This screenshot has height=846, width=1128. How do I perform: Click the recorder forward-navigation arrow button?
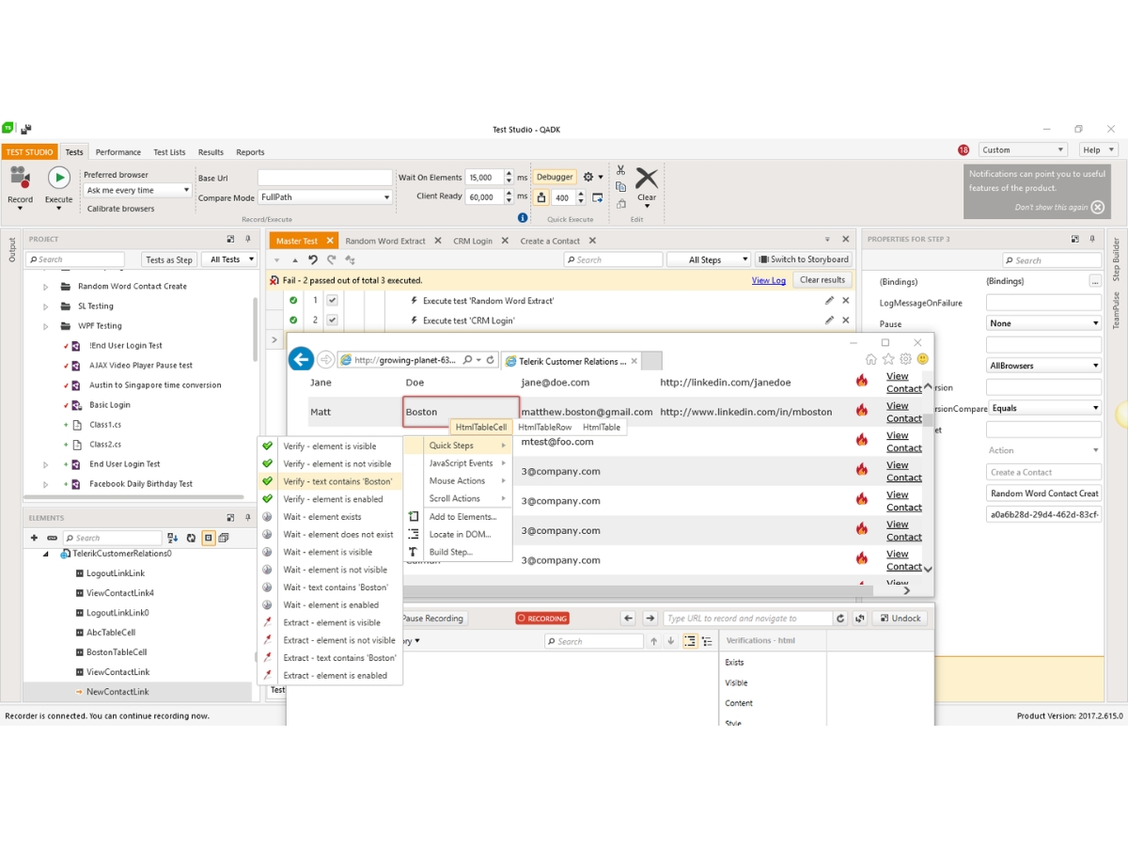click(x=650, y=618)
